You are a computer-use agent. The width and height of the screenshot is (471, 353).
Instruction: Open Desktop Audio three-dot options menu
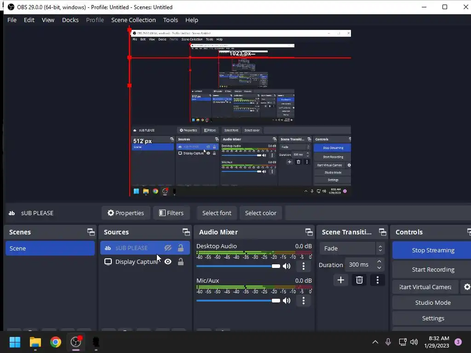click(x=304, y=266)
